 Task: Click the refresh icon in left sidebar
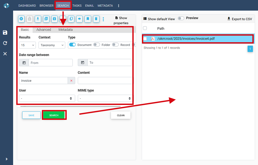5,43
